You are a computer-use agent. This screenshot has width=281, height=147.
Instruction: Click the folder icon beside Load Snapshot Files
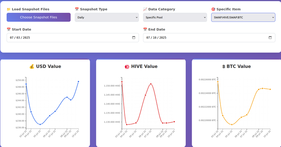(9, 9)
